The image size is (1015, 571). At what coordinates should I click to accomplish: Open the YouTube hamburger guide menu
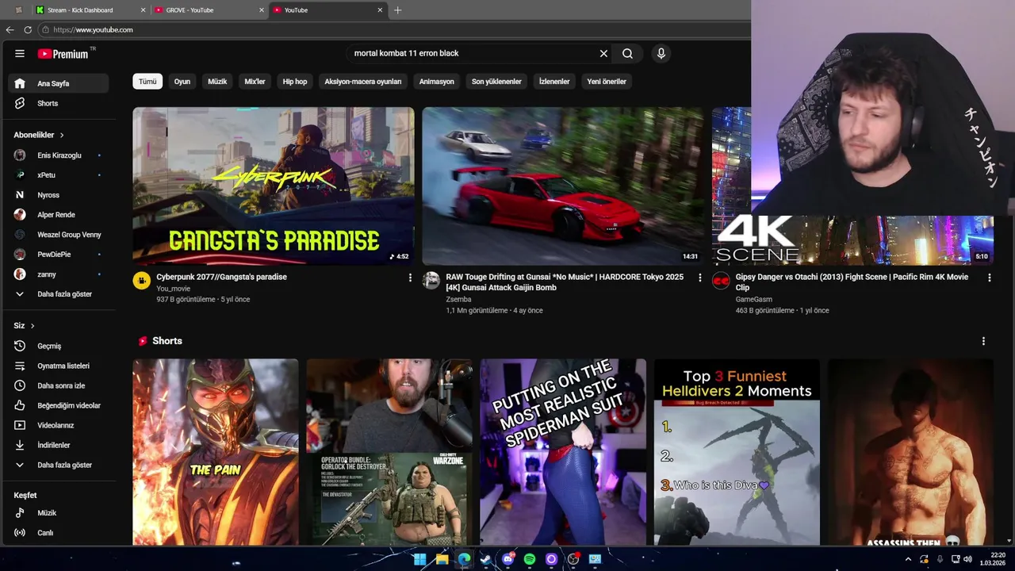pyautogui.click(x=19, y=53)
